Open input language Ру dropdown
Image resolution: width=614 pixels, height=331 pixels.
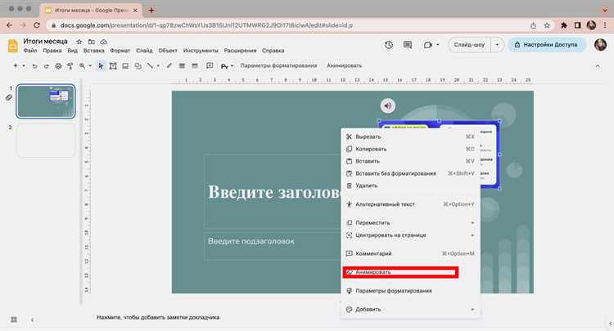pos(227,66)
